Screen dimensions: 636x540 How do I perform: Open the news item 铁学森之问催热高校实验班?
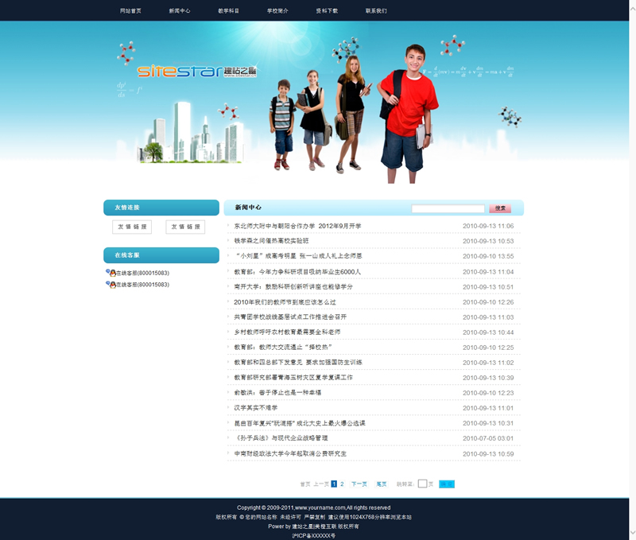coord(271,241)
